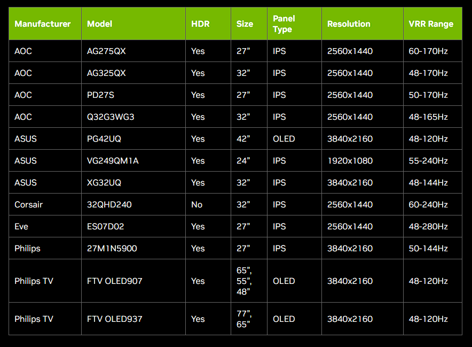Click the 60-170Hz VRR range cell
The height and width of the screenshot is (347, 472).
432,51
